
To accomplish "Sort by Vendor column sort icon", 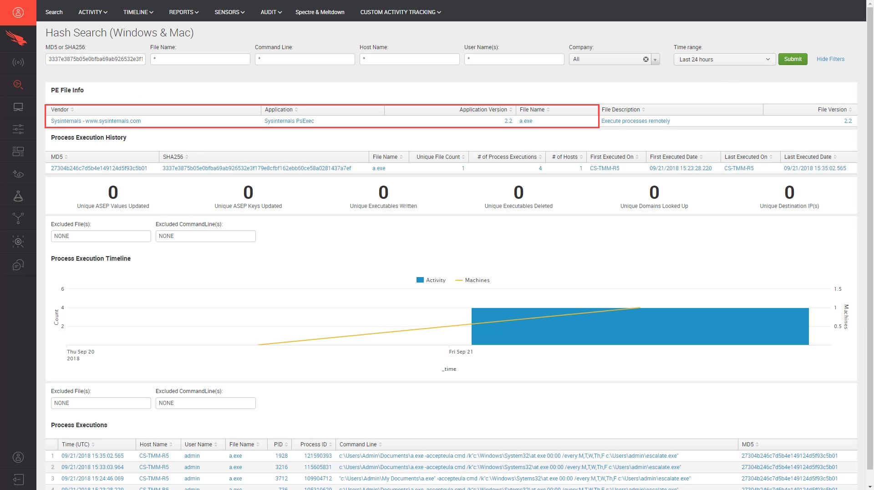I will [72, 110].
